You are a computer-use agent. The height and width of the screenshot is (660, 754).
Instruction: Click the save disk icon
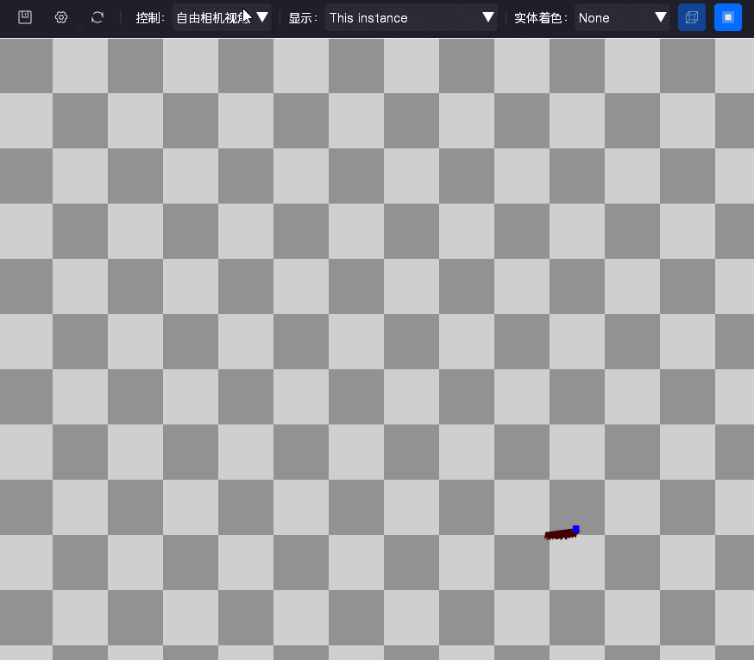tap(25, 17)
